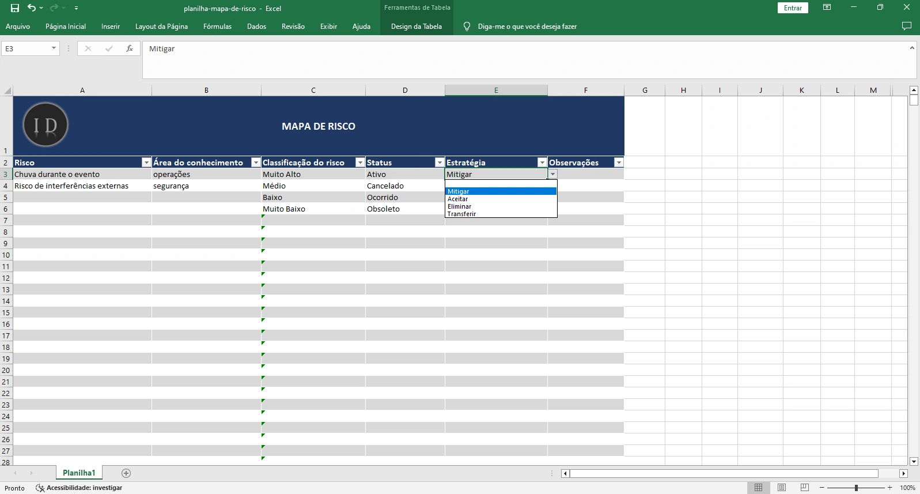Viewport: 920px width, 494px height.
Task: Choose Transferir from the dropdown list
Action: [x=462, y=214]
